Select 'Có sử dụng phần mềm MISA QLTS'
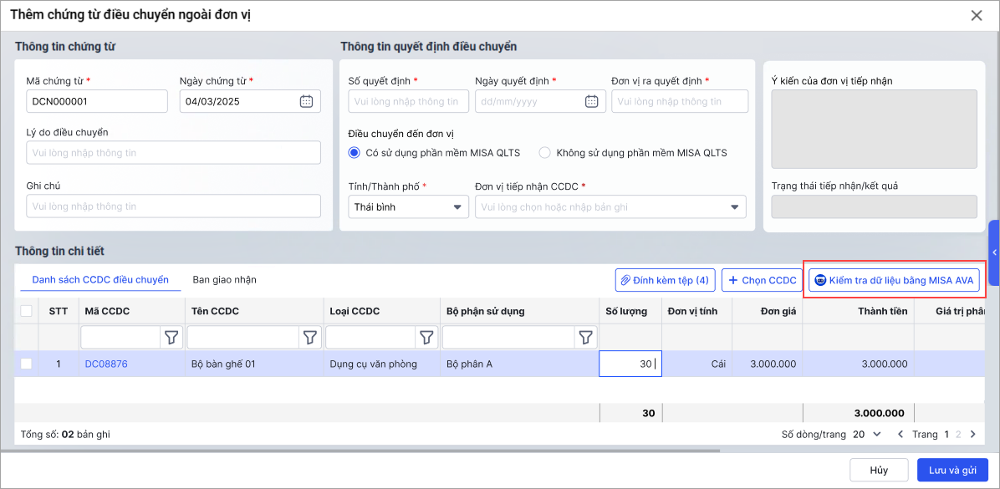The width and height of the screenshot is (1000, 489). pyautogui.click(x=355, y=153)
